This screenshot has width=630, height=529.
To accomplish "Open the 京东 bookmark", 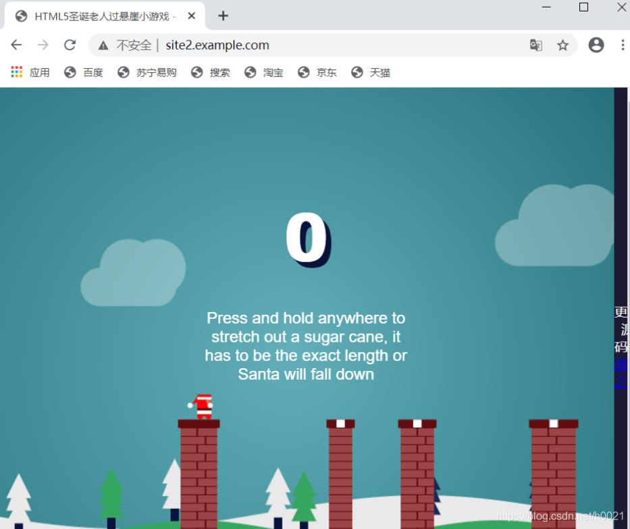I will pyautogui.click(x=317, y=72).
